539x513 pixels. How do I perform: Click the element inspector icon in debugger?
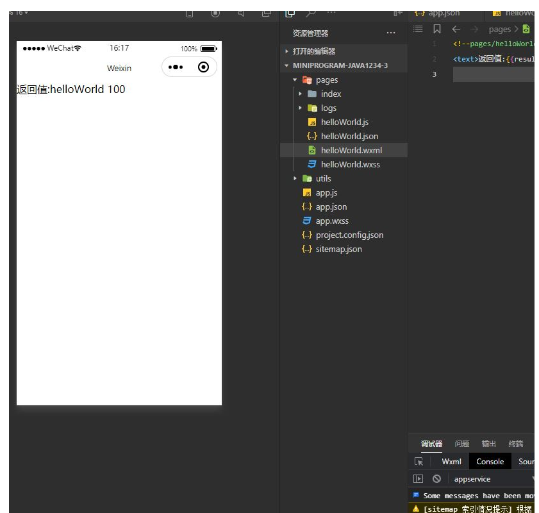[x=419, y=462]
